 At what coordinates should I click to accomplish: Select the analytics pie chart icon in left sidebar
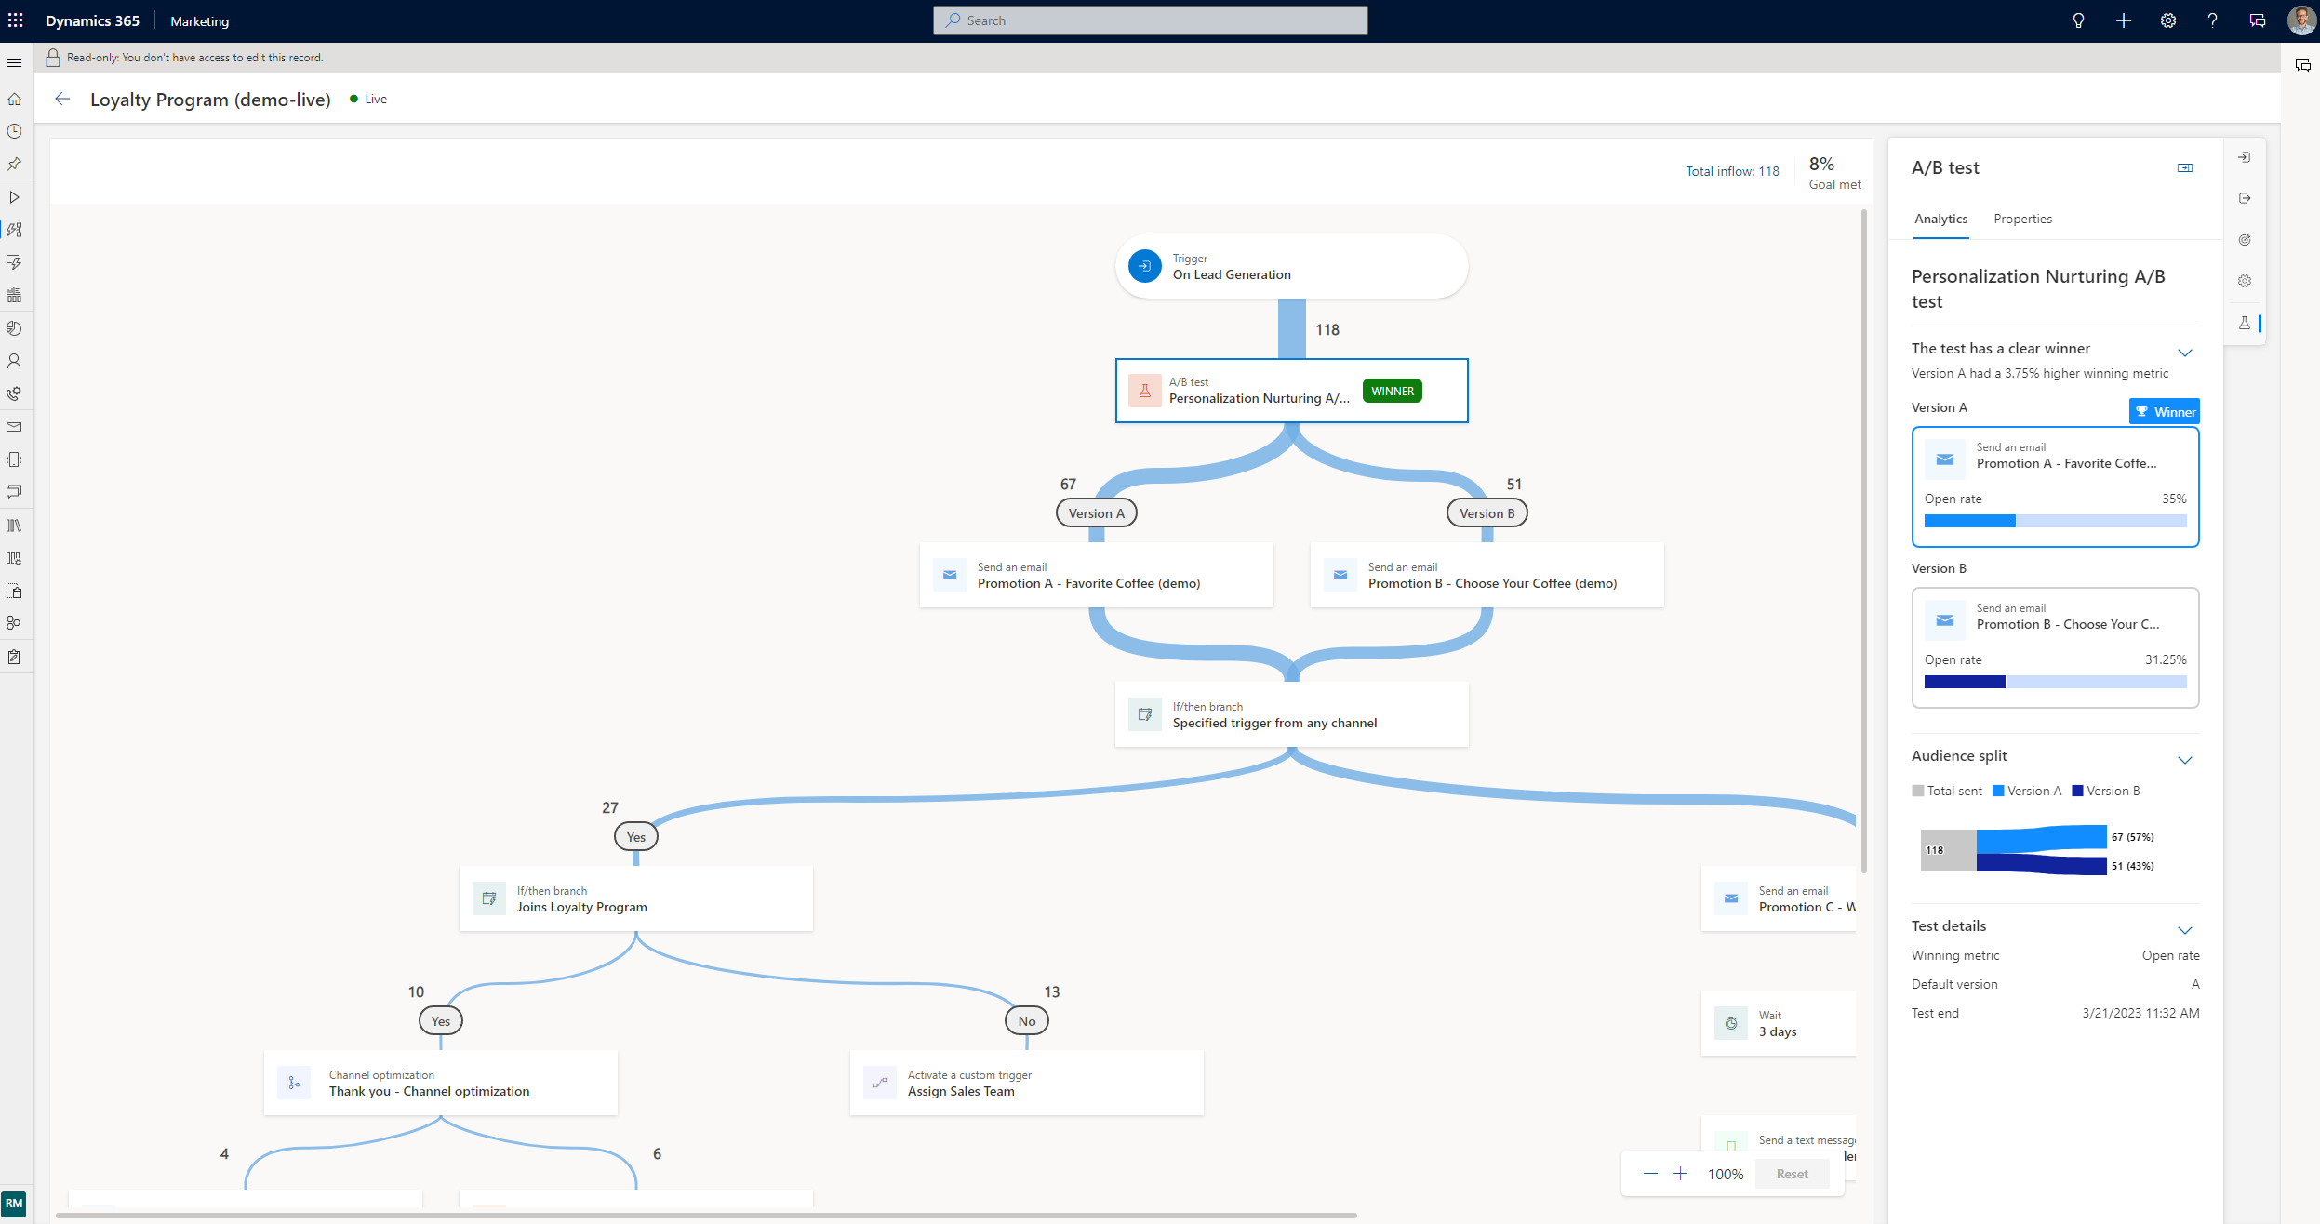[x=14, y=328]
